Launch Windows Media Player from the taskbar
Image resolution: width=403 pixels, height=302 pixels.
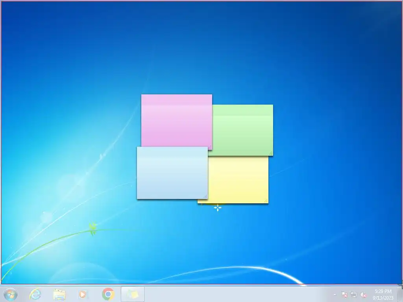pos(83,294)
